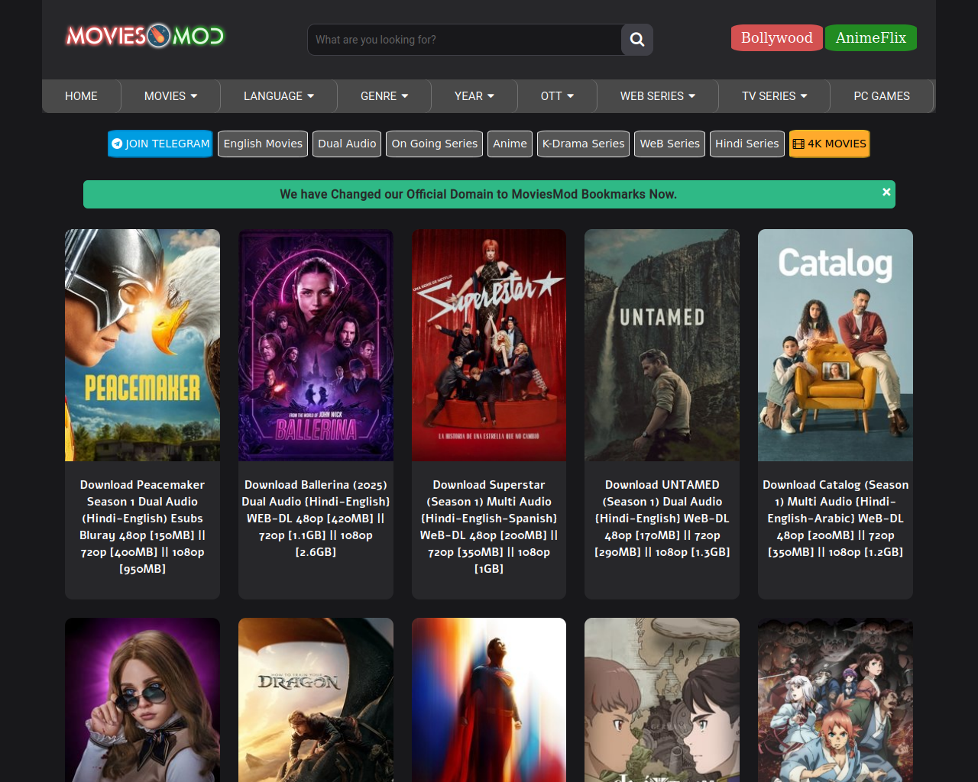Open the 4K MOVIES tag
The height and width of the screenshot is (782, 978).
tap(830, 144)
